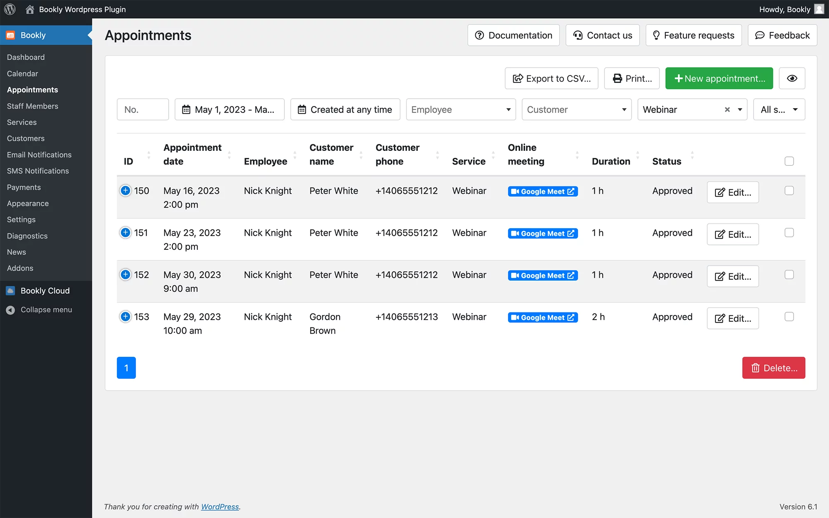
Task: Open Google Meet link for appointment 152
Action: click(543, 276)
